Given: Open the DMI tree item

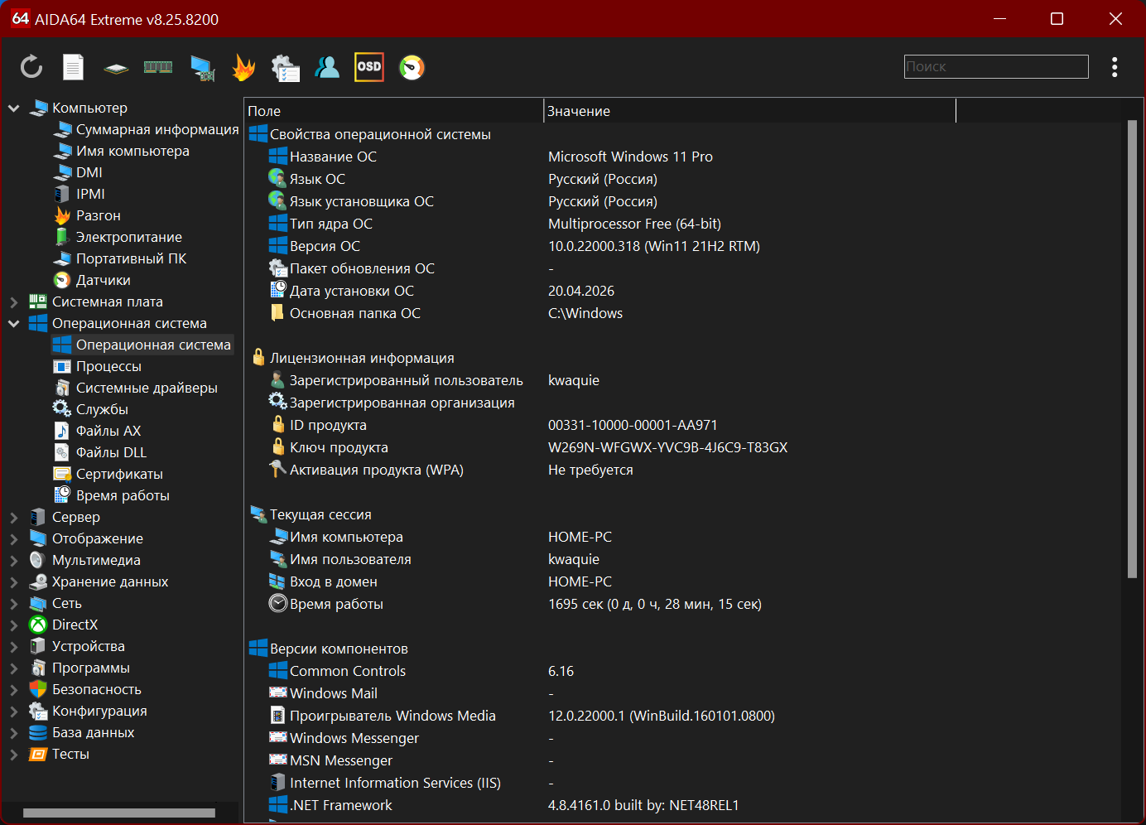Looking at the screenshot, I should coord(78,172).
